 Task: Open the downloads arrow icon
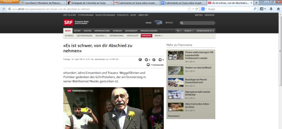[x=271, y=9]
